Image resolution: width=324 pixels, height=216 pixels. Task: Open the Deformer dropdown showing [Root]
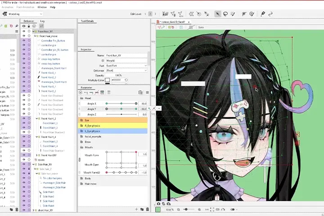[x=126, y=71]
